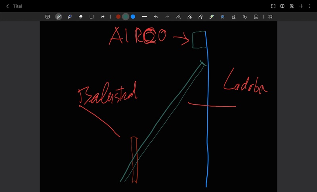
Task: Open the pen with clock icon tool
Action: (189, 17)
